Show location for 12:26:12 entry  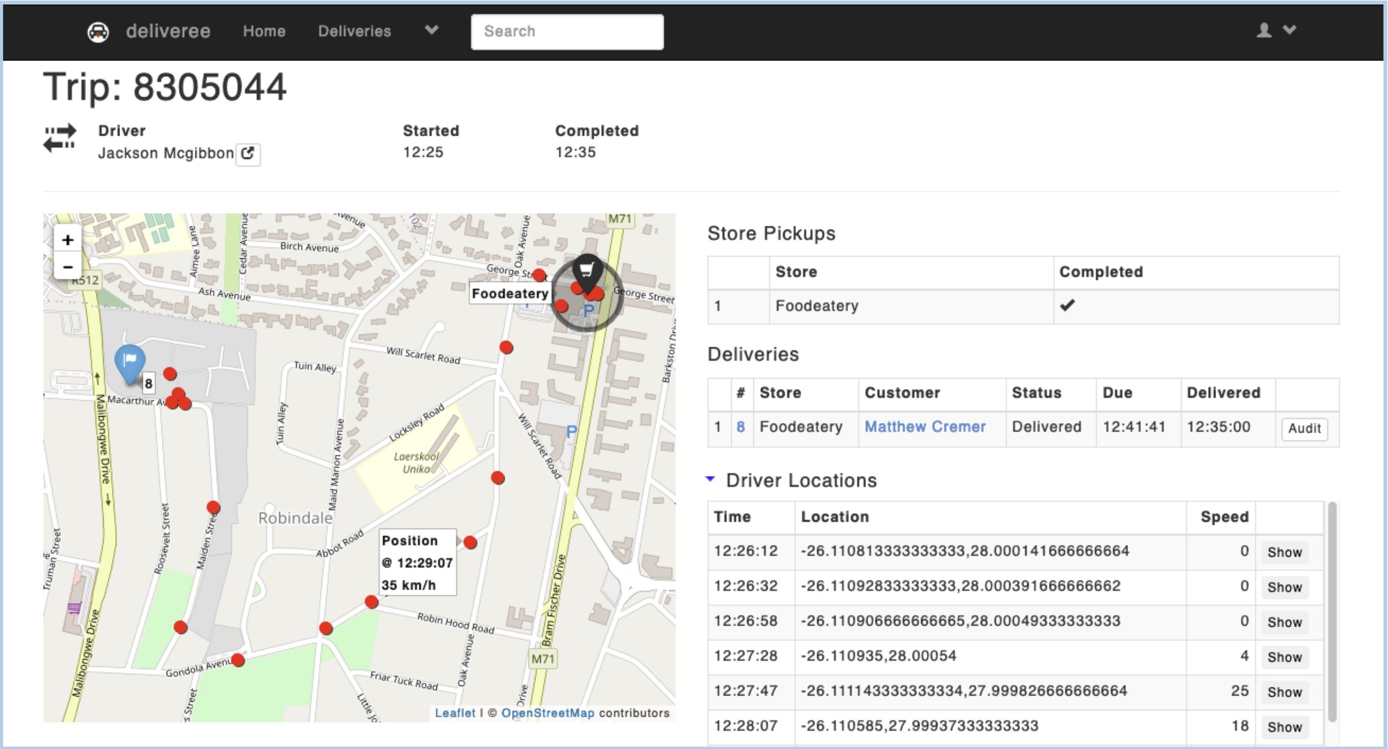click(x=1284, y=552)
